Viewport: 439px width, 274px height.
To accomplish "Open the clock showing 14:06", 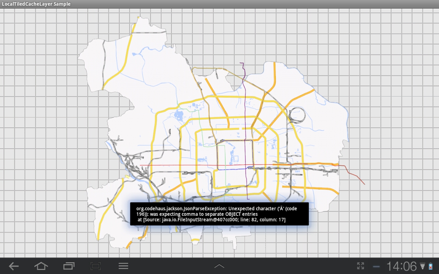I will pos(401,266).
